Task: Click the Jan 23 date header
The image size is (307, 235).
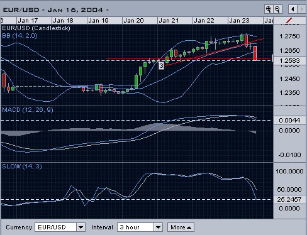Action: pos(245,21)
